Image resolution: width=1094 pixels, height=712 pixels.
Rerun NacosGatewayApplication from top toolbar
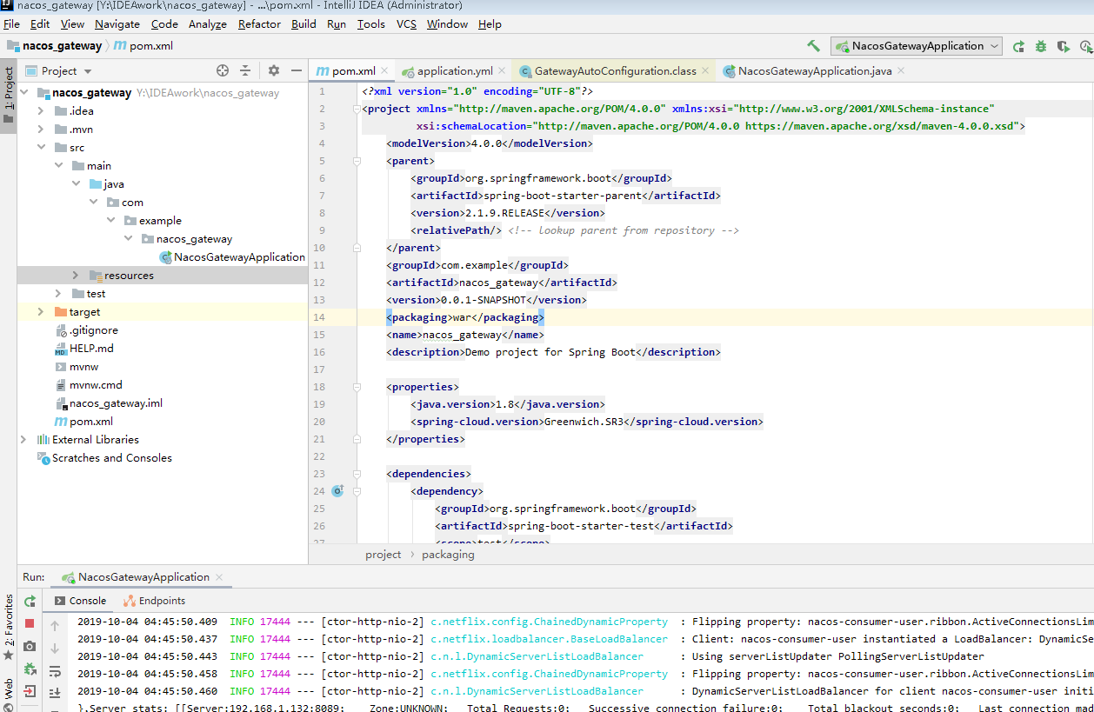1018,46
